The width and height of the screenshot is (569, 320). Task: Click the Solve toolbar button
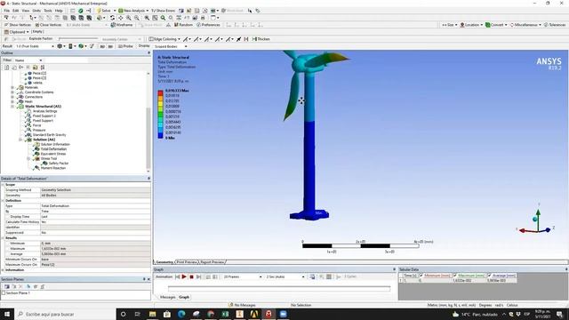tap(104, 11)
